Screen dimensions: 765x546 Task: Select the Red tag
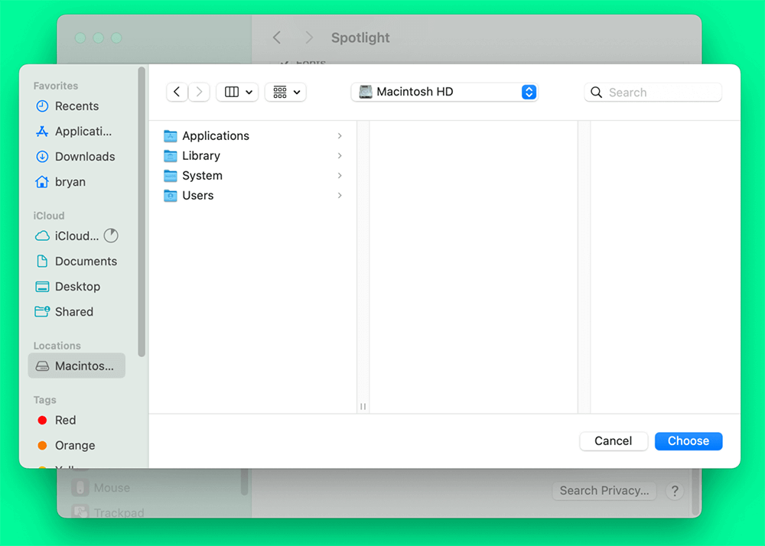click(65, 421)
